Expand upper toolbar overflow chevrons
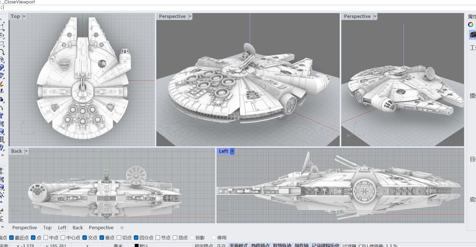 tap(2, 155)
